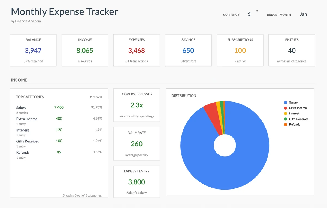Select the Expenses summary card
The image size is (327, 208).
(x=137, y=50)
